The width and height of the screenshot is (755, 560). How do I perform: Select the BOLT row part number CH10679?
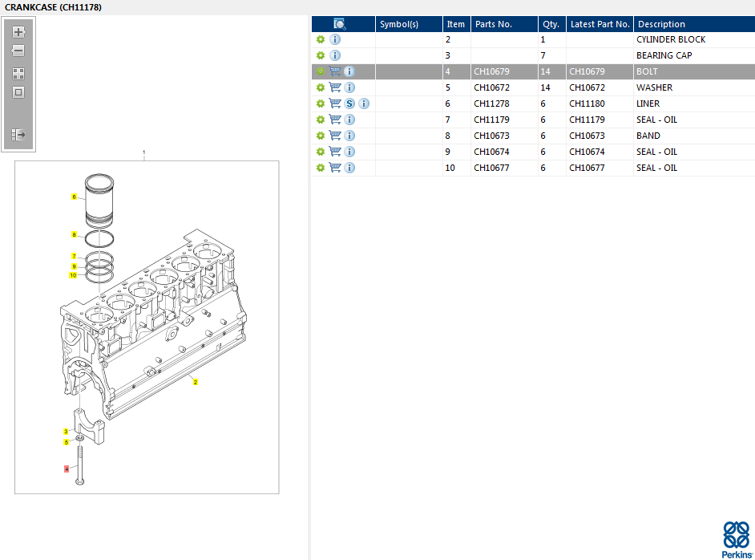click(x=491, y=71)
